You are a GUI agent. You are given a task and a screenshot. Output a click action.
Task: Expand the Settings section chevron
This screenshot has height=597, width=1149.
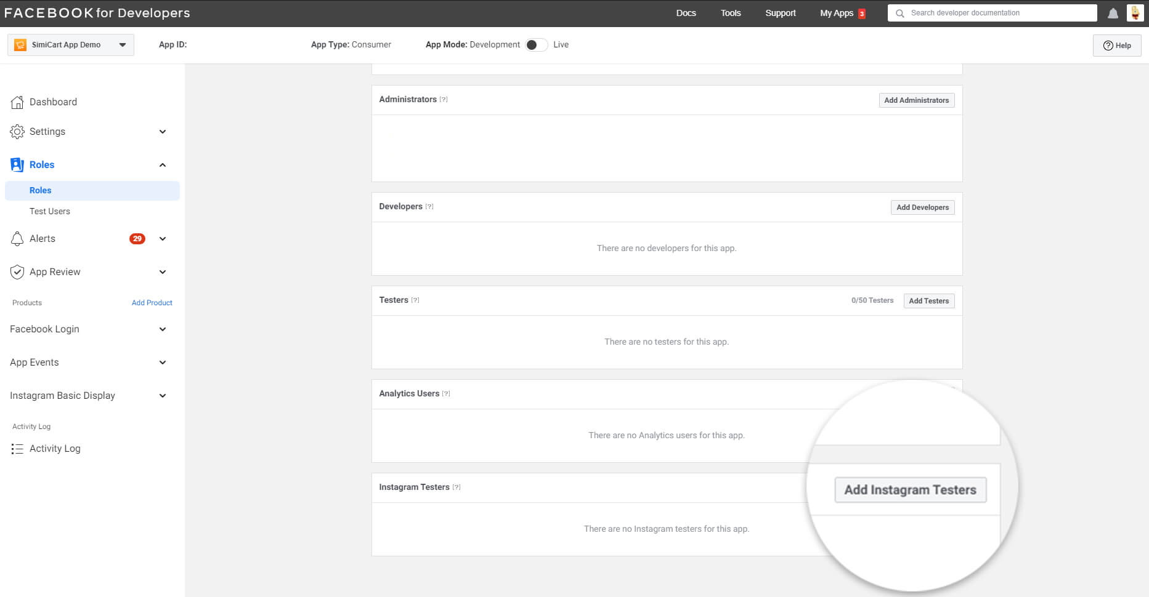pos(163,132)
